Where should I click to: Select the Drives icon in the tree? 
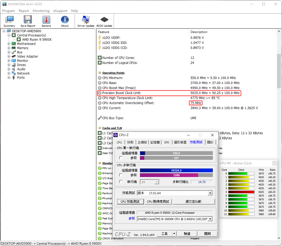point(14,65)
